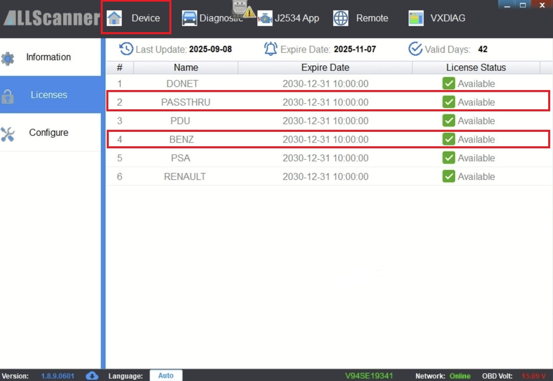Click the Name column header

tap(186, 68)
